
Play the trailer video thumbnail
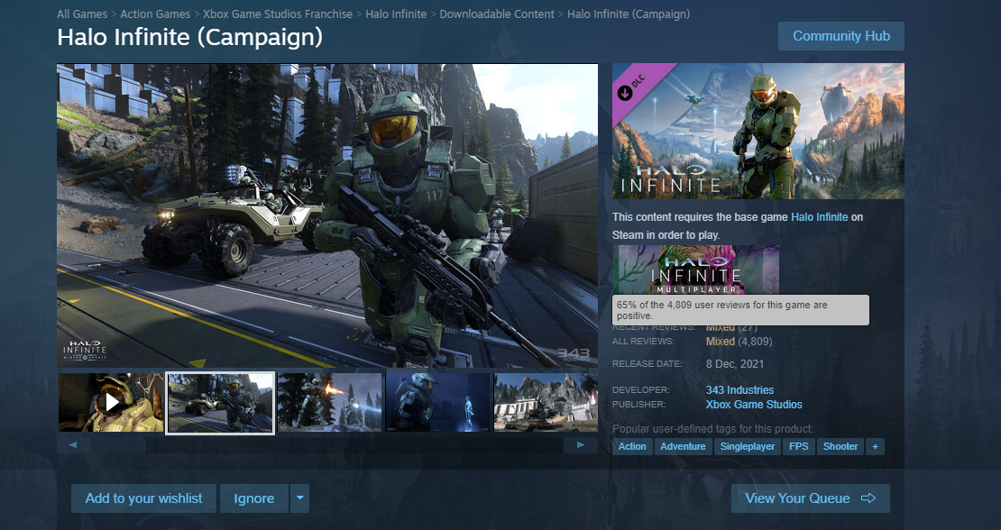(111, 402)
